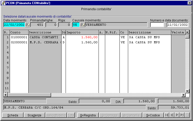Click the Data movimento date field
This screenshot has width=193, height=121.
14,25
